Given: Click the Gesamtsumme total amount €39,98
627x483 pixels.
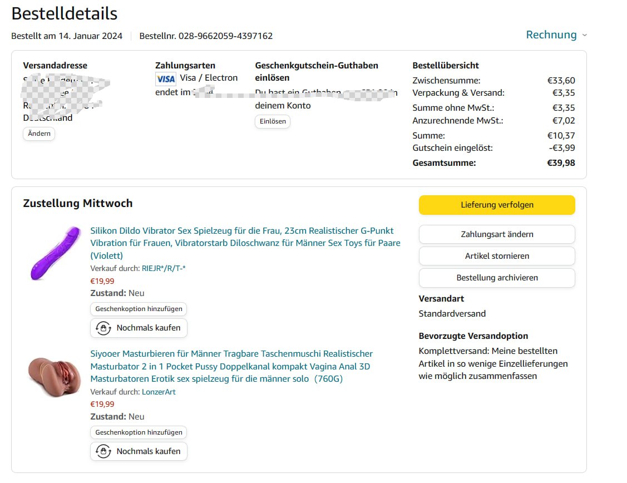Looking at the screenshot, I should tap(561, 163).
